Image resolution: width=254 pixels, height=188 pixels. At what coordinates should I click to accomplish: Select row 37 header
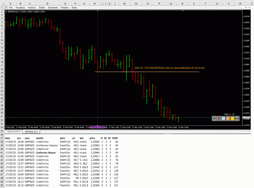click(2, 138)
